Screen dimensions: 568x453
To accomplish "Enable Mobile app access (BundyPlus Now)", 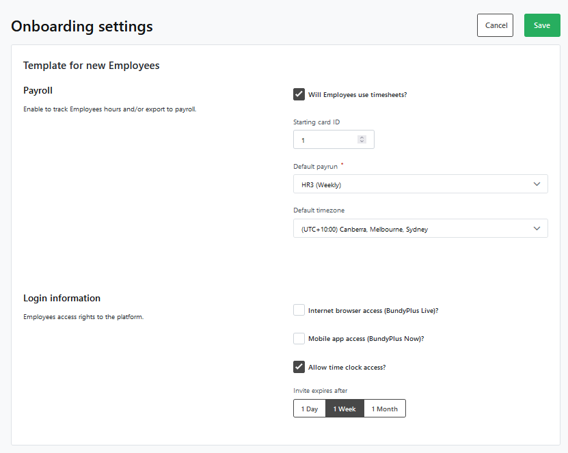I will [x=299, y=338].
